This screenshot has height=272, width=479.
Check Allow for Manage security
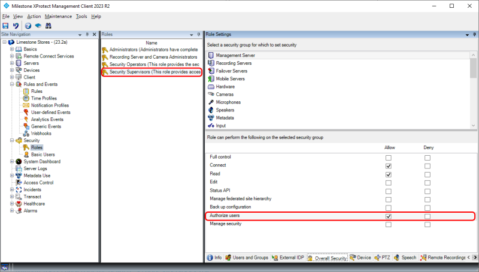point(388,225)
